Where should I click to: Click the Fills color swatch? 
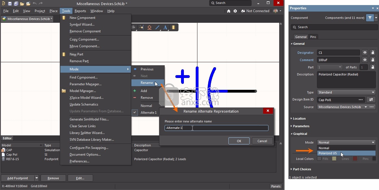(334, 159)
